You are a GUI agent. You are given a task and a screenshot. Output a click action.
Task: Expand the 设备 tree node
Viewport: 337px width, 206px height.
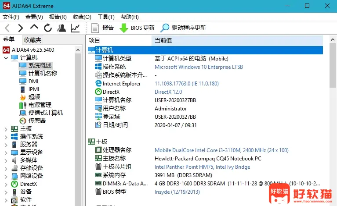6,192
